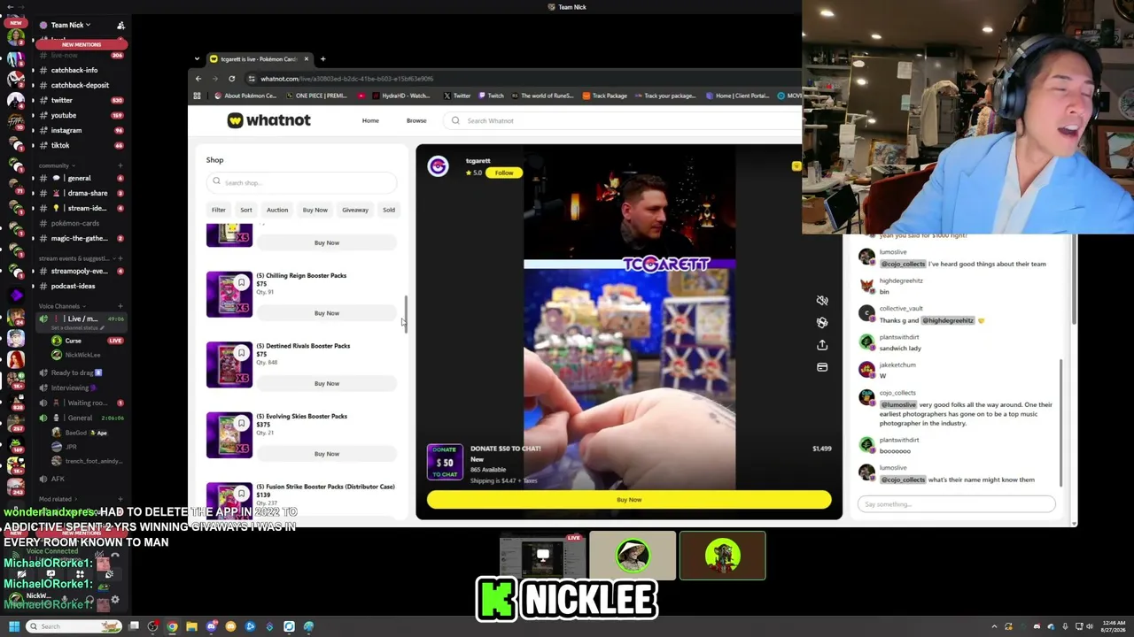Show hidden system tray icons
This screenshot has height=637, width=1134.
(994, 626)
